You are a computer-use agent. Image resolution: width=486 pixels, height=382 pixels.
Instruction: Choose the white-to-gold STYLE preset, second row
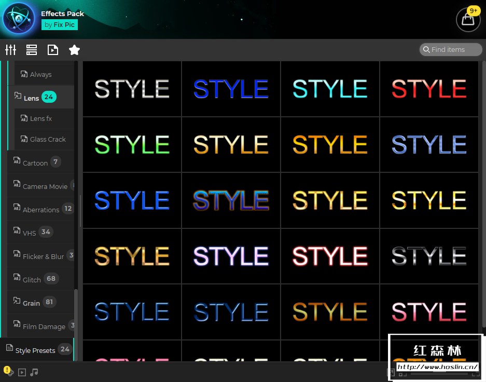click(x=231, y=144)
